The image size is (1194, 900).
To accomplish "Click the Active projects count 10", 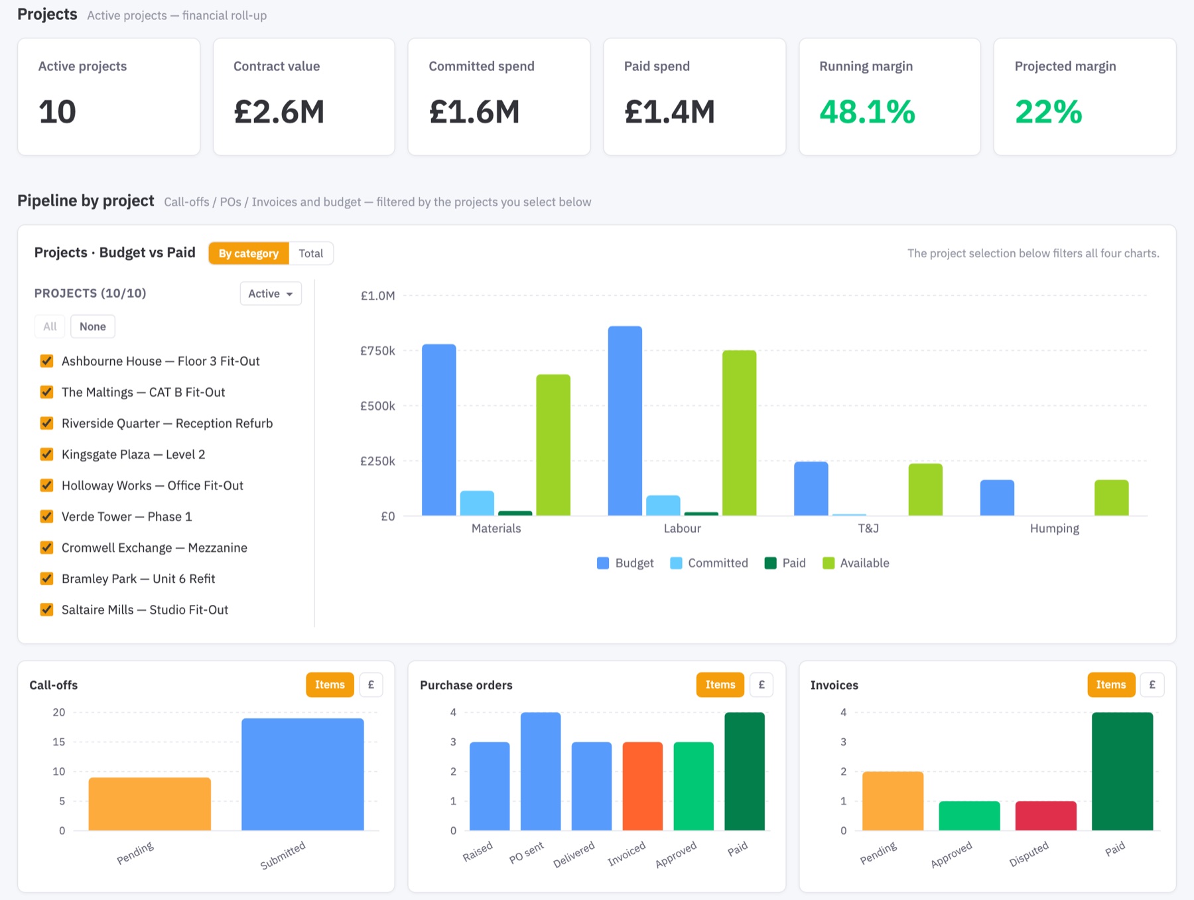I will coord(58,111).
